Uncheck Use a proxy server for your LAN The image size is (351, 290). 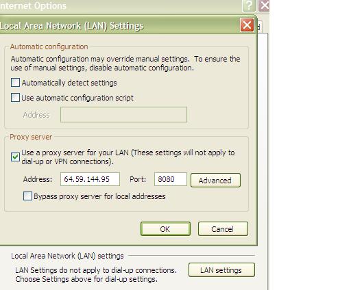click(15, 157)
